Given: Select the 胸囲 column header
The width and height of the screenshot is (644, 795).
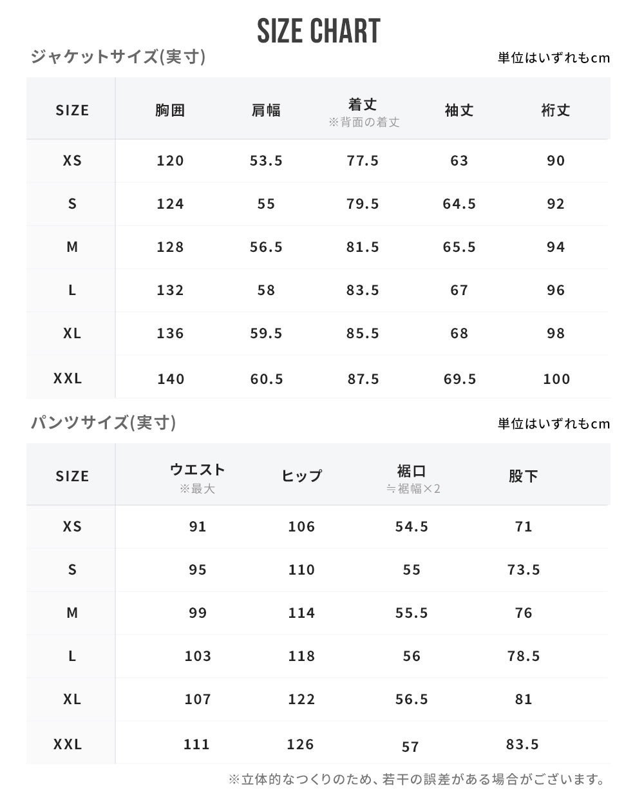Looking at the screenshot, I should pyautogui.click(x=170, y=110).
